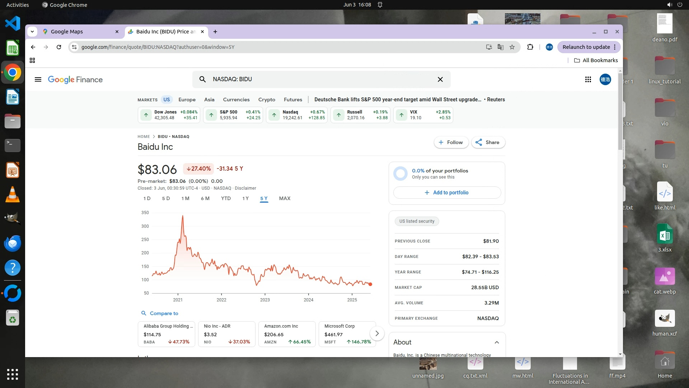Select the 6 M chart range
This screenshot has width=689, height=388.
[x=205, y=198]
